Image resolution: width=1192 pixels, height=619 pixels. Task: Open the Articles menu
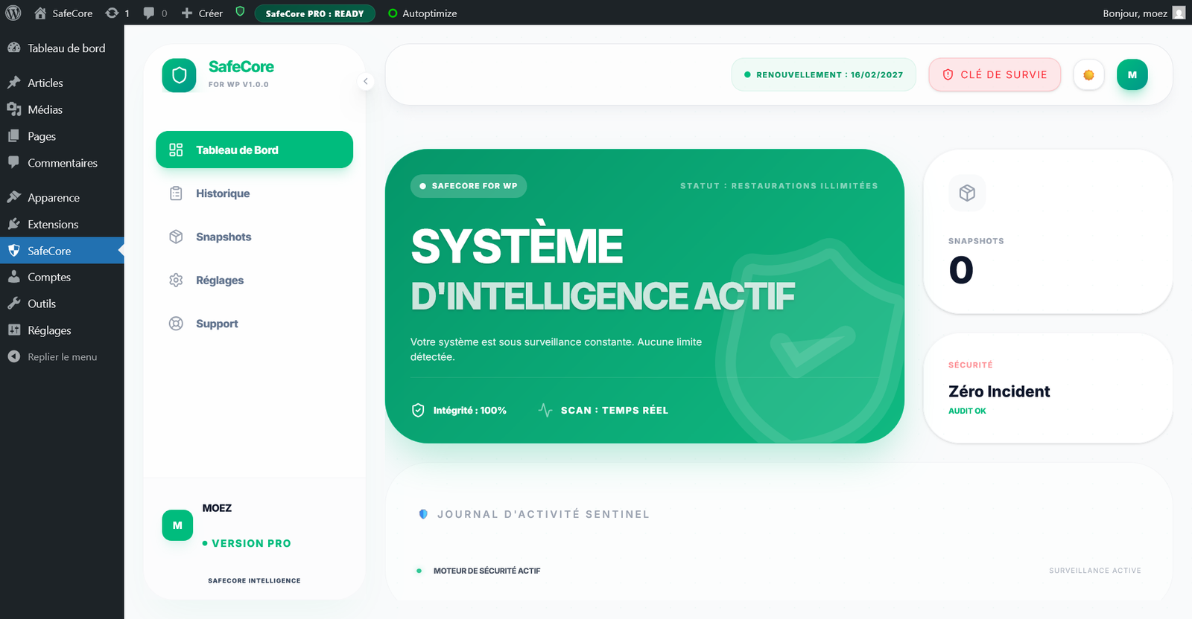click(x=62, y=83)
